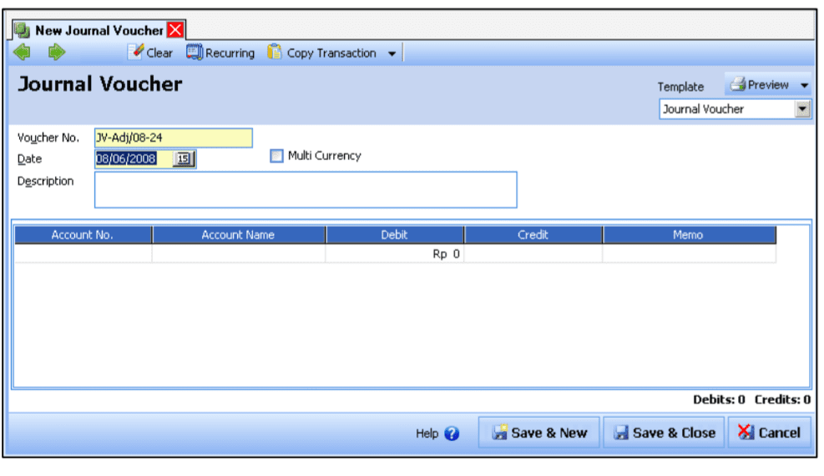Image resolution: width=824 pixels, height=476 pixels.
Task: Open the date picker calendar icon
Action: coord(183,158)
